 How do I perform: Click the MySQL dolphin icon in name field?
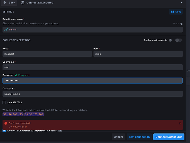pos(6,29)
